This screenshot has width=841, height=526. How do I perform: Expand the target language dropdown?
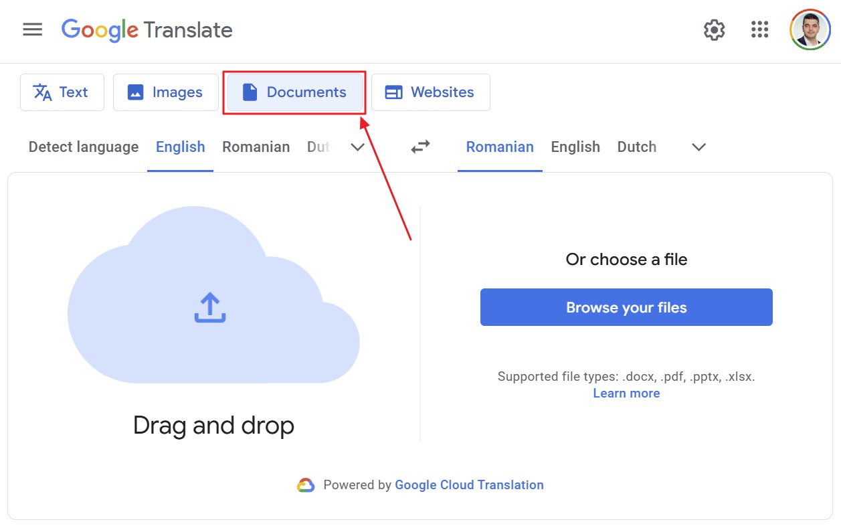pos(698,148)
